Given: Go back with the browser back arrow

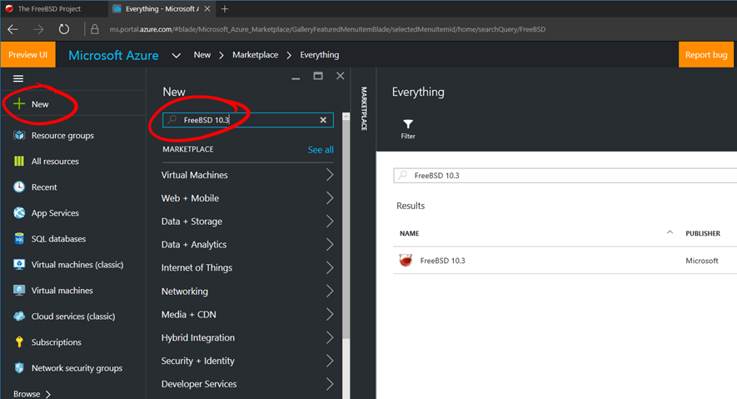Looking at the screenshot, I should pyautogui.click(x=12, y=29).
